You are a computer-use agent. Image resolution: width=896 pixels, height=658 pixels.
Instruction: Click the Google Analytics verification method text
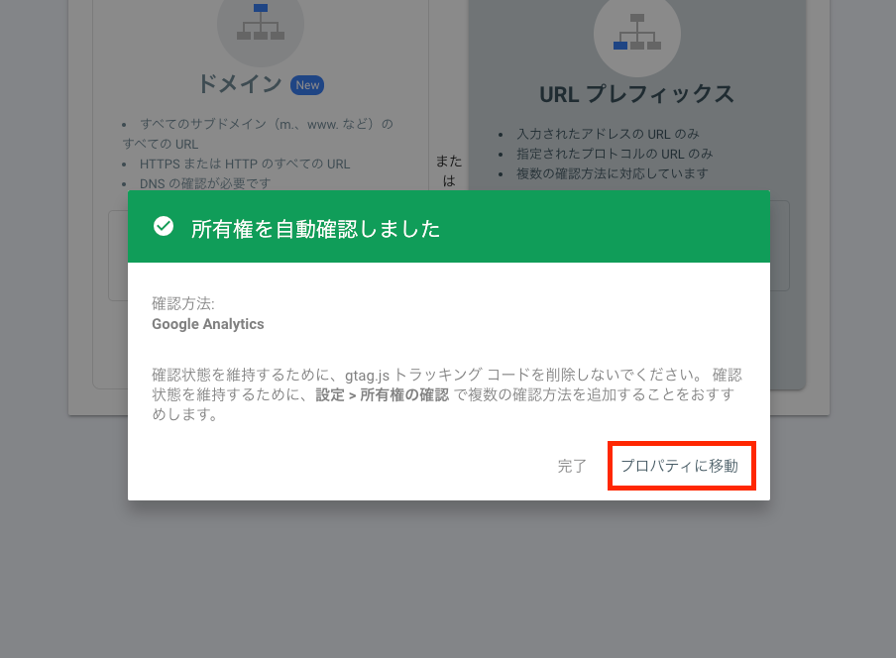click(208, 324)
